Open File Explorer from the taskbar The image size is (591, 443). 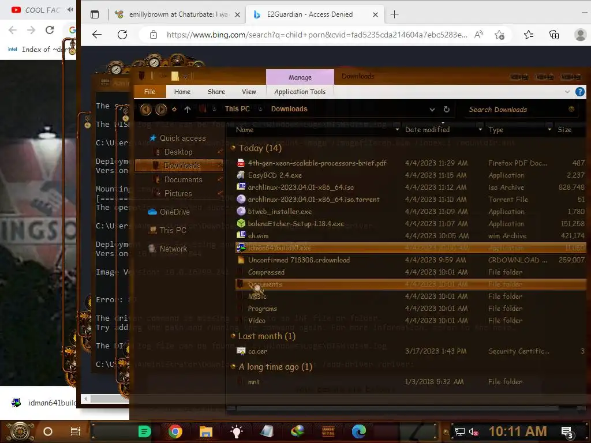point(206,431)
